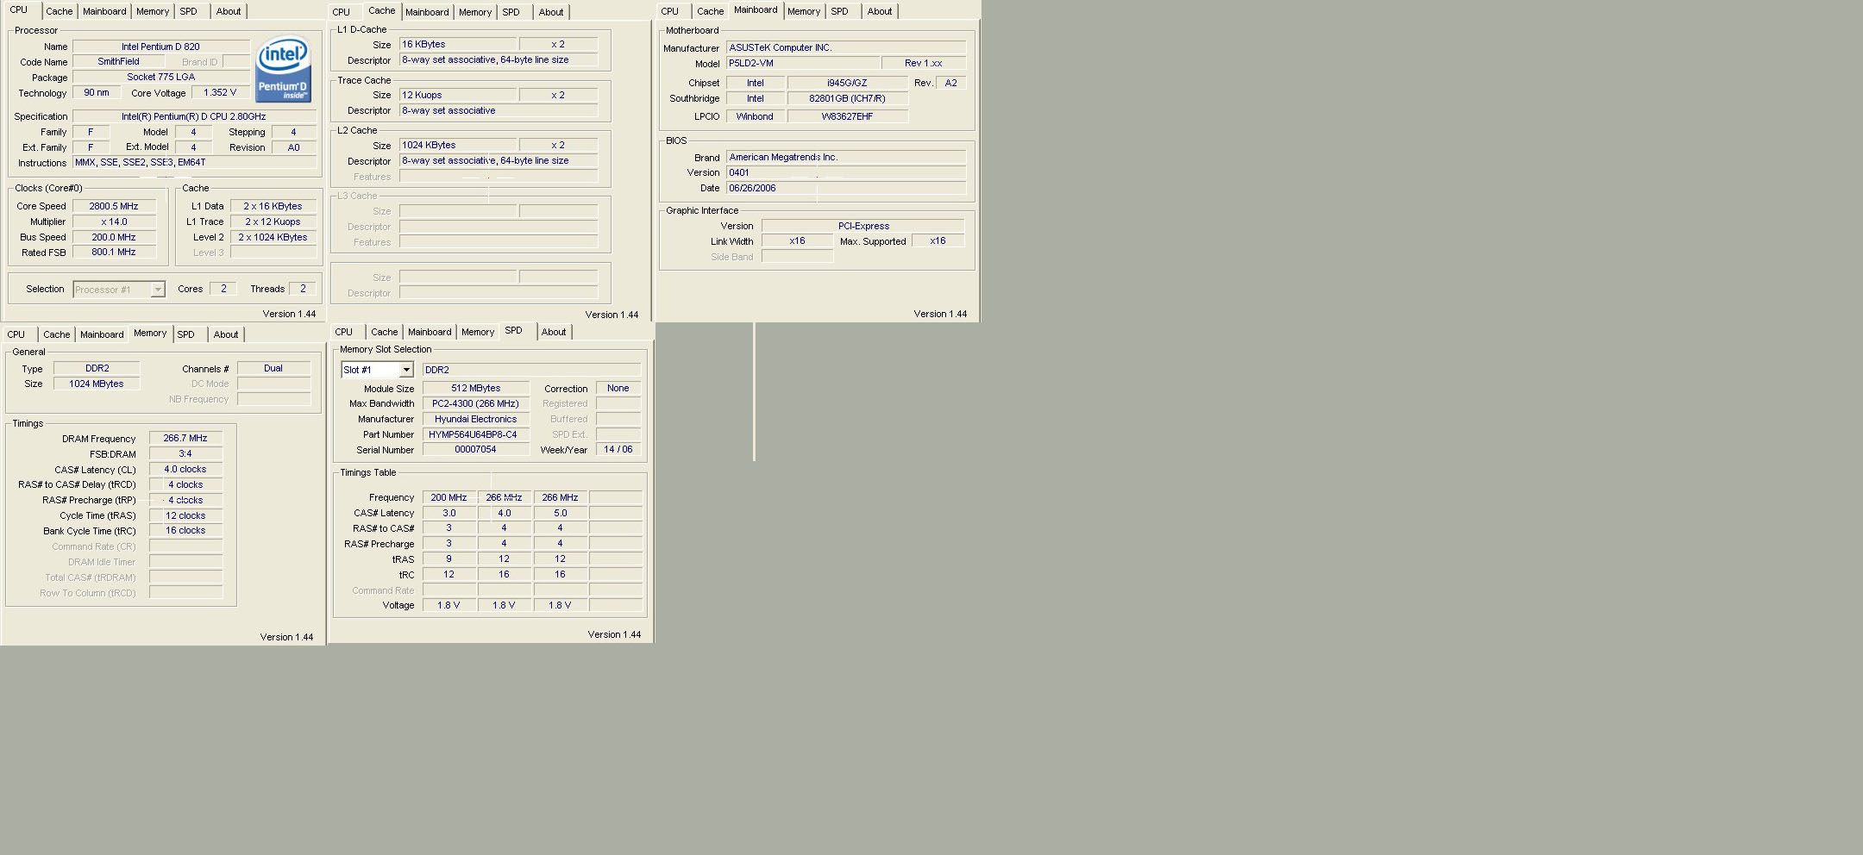Image resolution: width=1863 pixels, height=855 pixels.
Task: Click the Rated FSB value 800.1 MHz
Action: [x=114, y=253]
